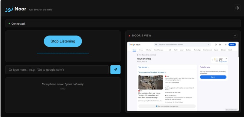Click 'How these stories are ranked' link
Image resolution: width=244 pixels, height=117 pixels.
(x=147, y=55)
